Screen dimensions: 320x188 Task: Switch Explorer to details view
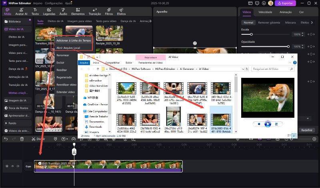pyautogui.click(x=289, y=135)
